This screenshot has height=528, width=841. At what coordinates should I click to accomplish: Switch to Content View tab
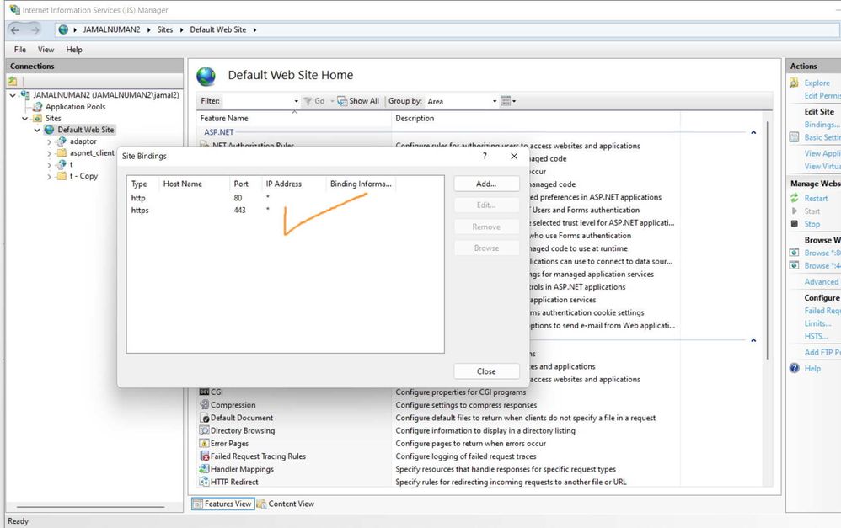[286, 504]
